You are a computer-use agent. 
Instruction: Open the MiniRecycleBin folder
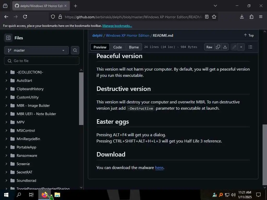click(x=28, y=139)
